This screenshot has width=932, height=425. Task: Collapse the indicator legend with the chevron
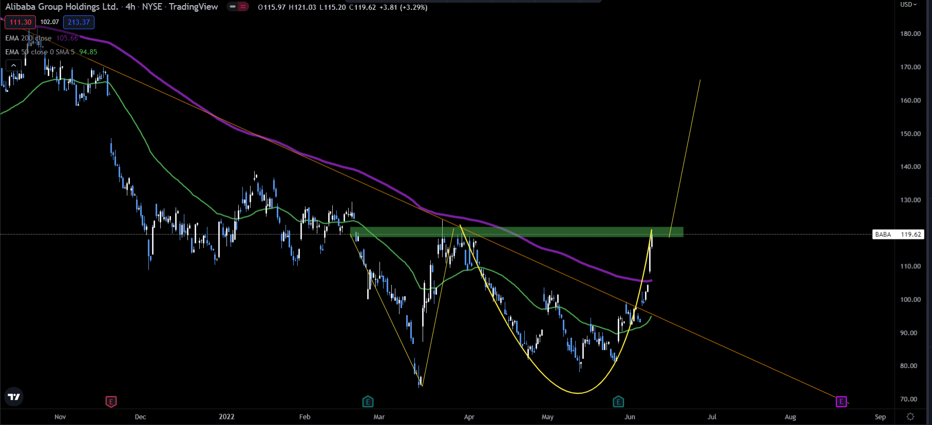click(13, 65)
